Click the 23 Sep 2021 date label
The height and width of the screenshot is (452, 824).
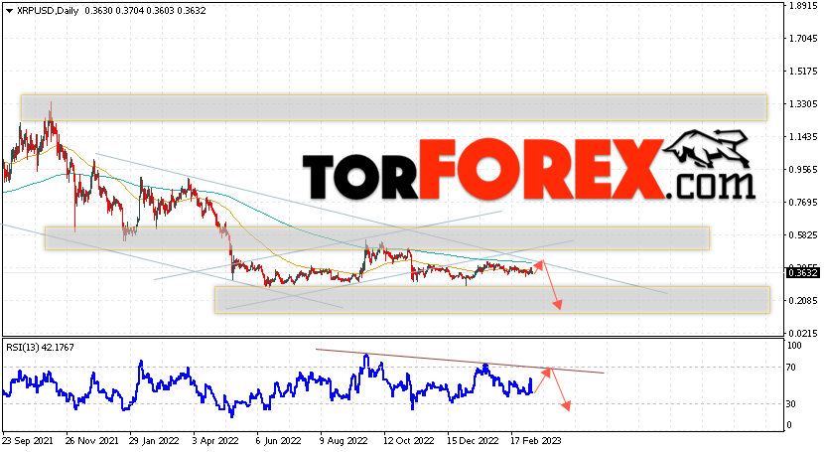pos(27,440)
